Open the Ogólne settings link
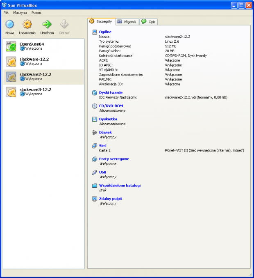This screenshot has width=254, height=278. tap(105, 32)
